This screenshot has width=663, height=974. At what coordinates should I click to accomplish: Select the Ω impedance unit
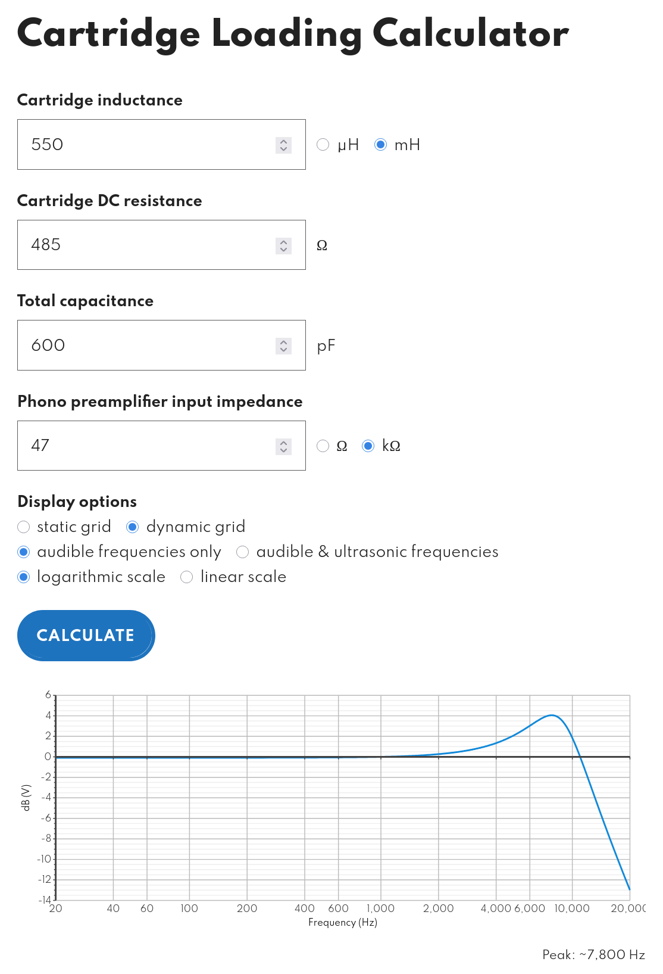(x=323, y=446)
